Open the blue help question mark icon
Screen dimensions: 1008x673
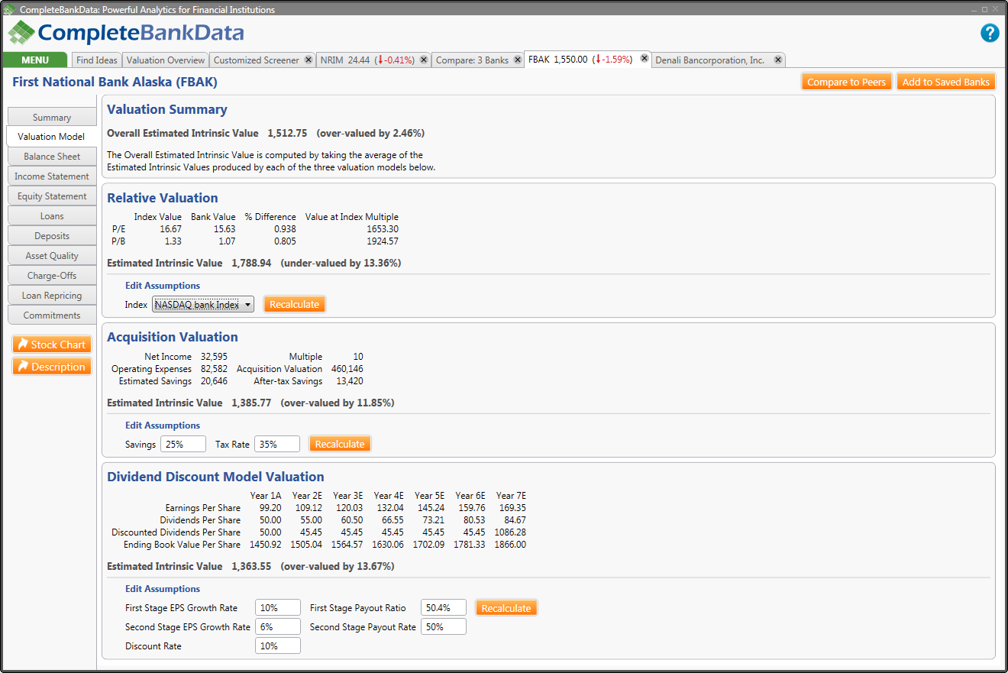pyautogui.click(x=990, y=33)
